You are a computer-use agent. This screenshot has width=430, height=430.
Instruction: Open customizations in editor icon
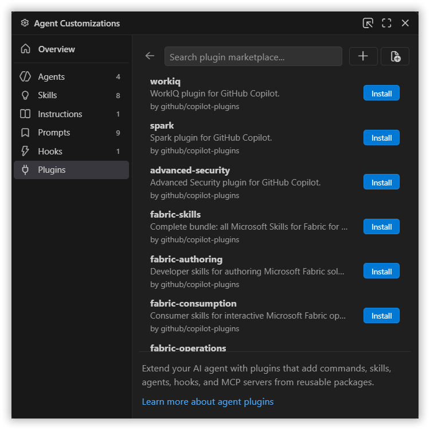click(368, 23)
